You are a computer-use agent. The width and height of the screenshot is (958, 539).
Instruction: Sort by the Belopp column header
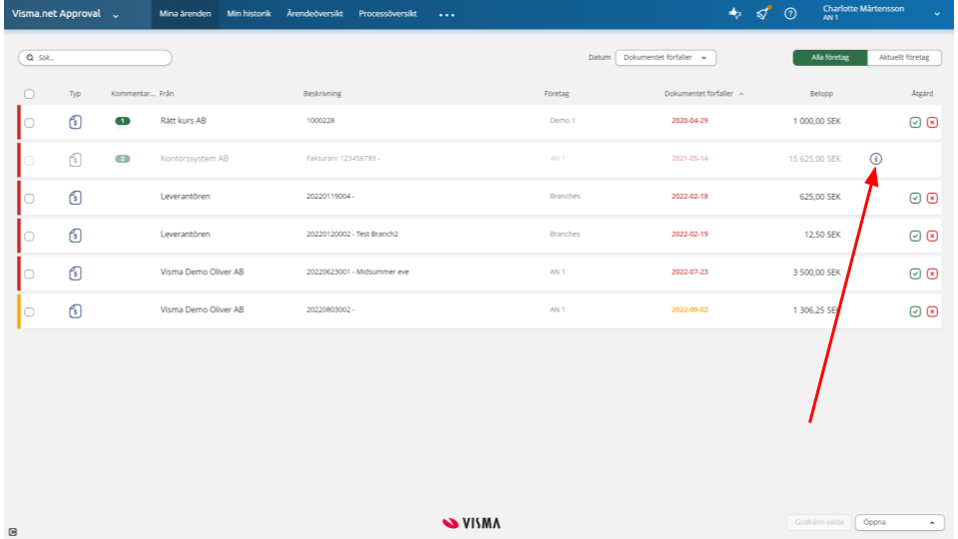821,94
